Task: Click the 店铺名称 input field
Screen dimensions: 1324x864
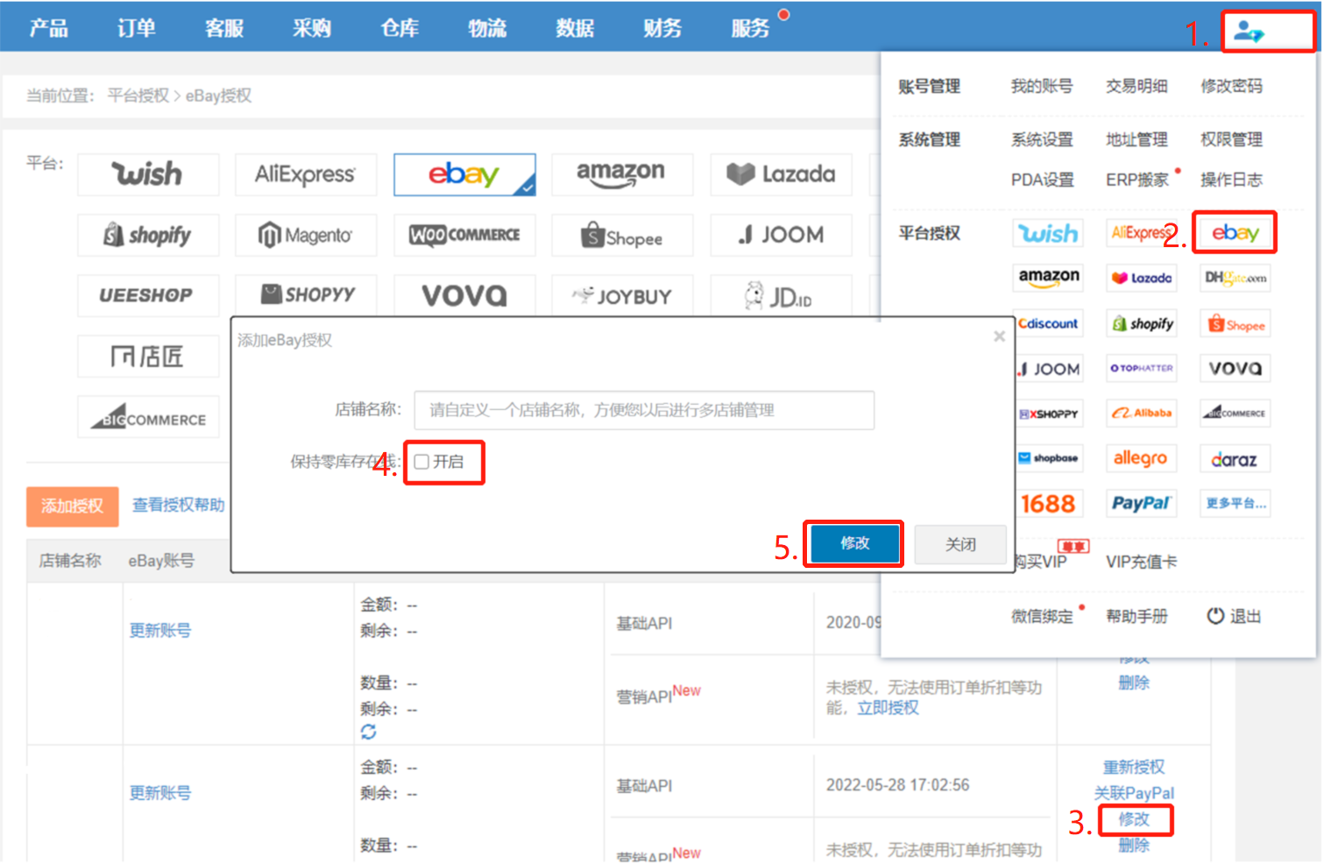Action: click(x=644, y=410)
